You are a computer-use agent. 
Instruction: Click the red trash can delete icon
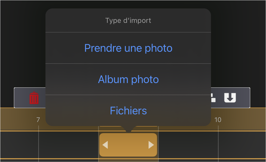click(x=34, y=98)
